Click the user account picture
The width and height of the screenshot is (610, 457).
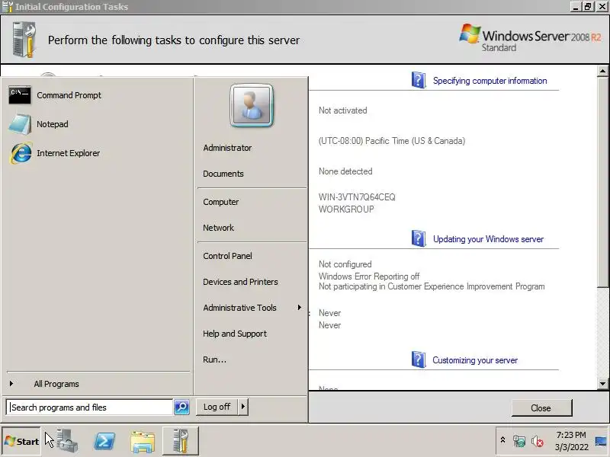252,105
